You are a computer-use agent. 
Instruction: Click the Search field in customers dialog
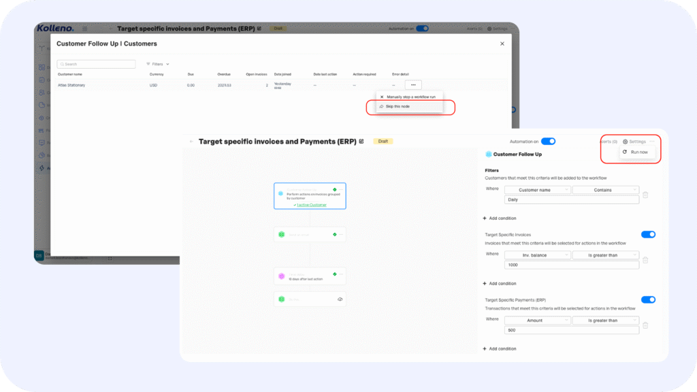click(96, 64)
